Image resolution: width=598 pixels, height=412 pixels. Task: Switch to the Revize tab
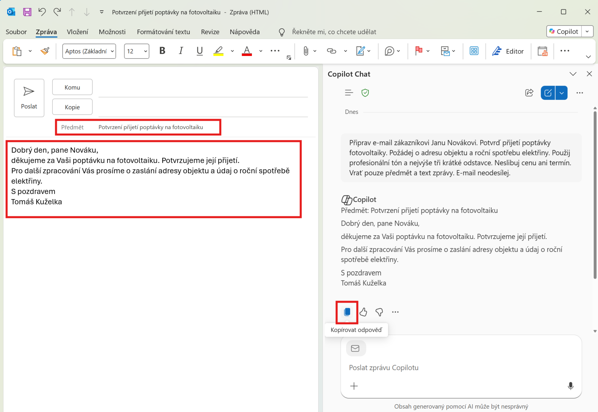[210, 32]
